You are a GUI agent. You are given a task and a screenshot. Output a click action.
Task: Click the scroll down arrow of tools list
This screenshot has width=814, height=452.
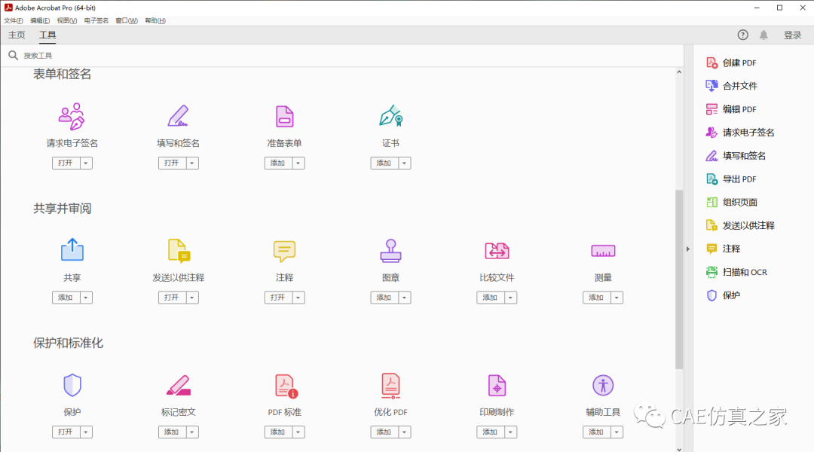pos(679,448)
